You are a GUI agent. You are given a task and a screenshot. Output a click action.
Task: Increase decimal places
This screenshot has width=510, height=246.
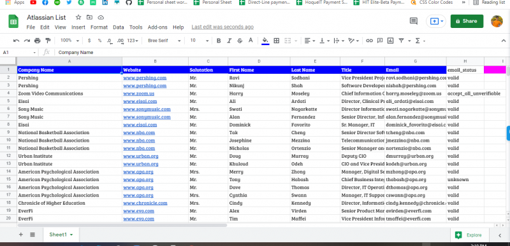click(120, 41)
